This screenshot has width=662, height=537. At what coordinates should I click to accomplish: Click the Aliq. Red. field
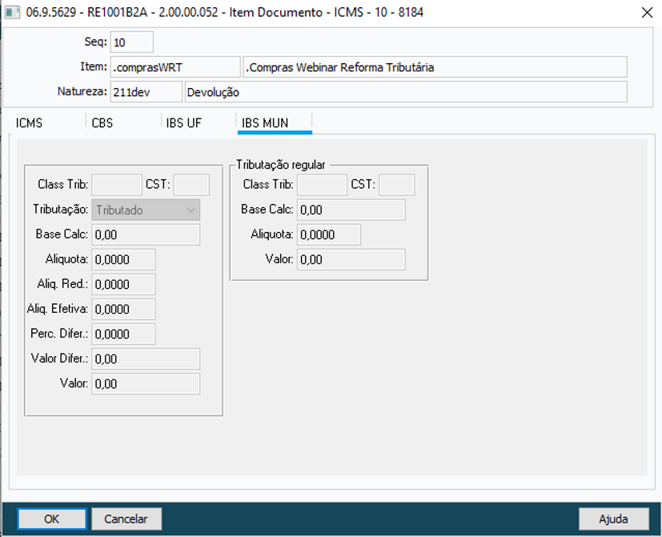[x=123, y=285]
